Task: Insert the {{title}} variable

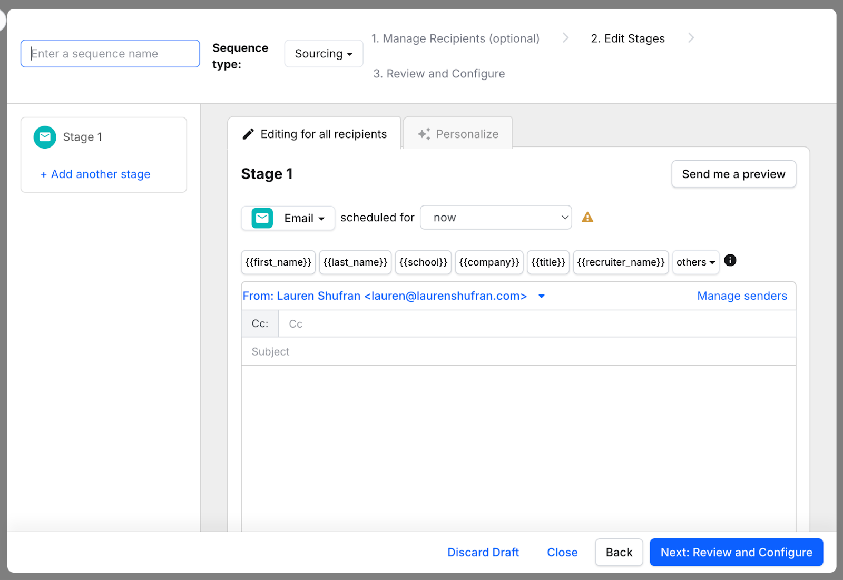Action: 548,262
